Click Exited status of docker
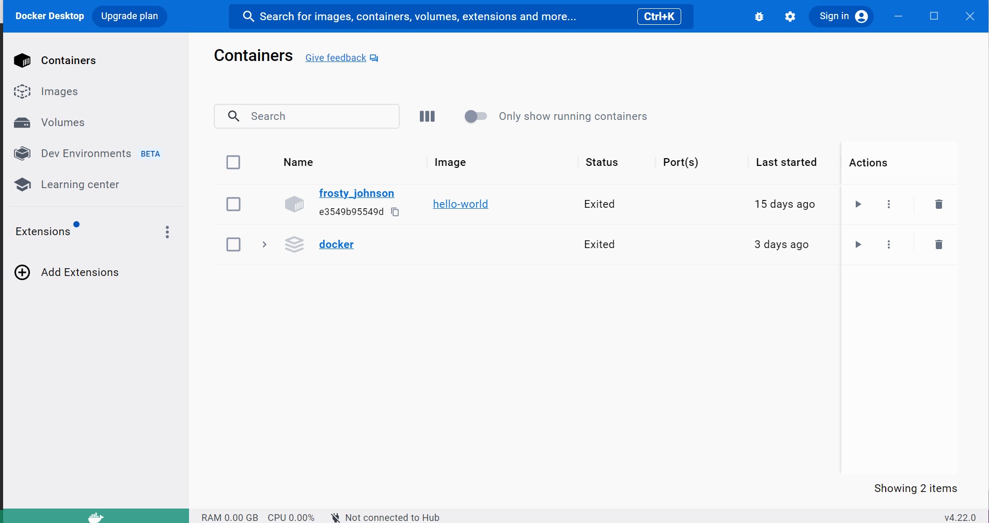 coord(599,244)
